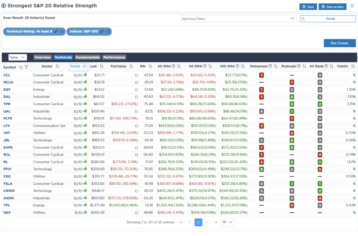Click the Mohanram info question mark icon

coord(270,67)
